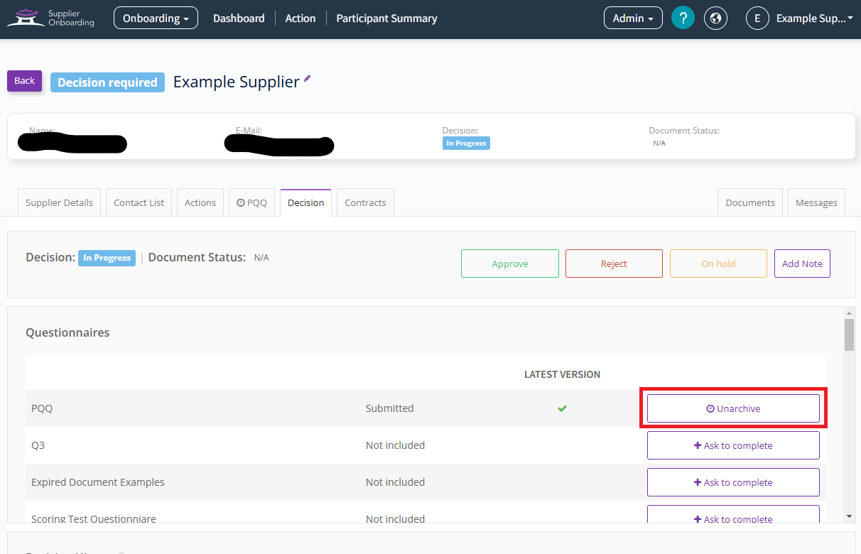Click the LATEST VERSION column header
Viewport: 861px width, 554px height.
pos(562,374)
